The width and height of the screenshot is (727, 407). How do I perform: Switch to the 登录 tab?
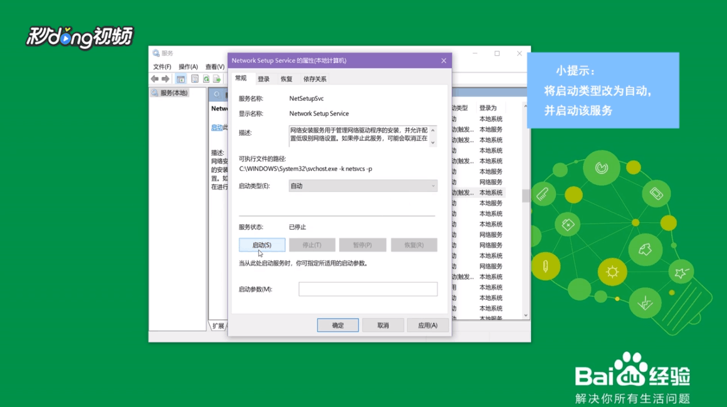tap(263, 79)
